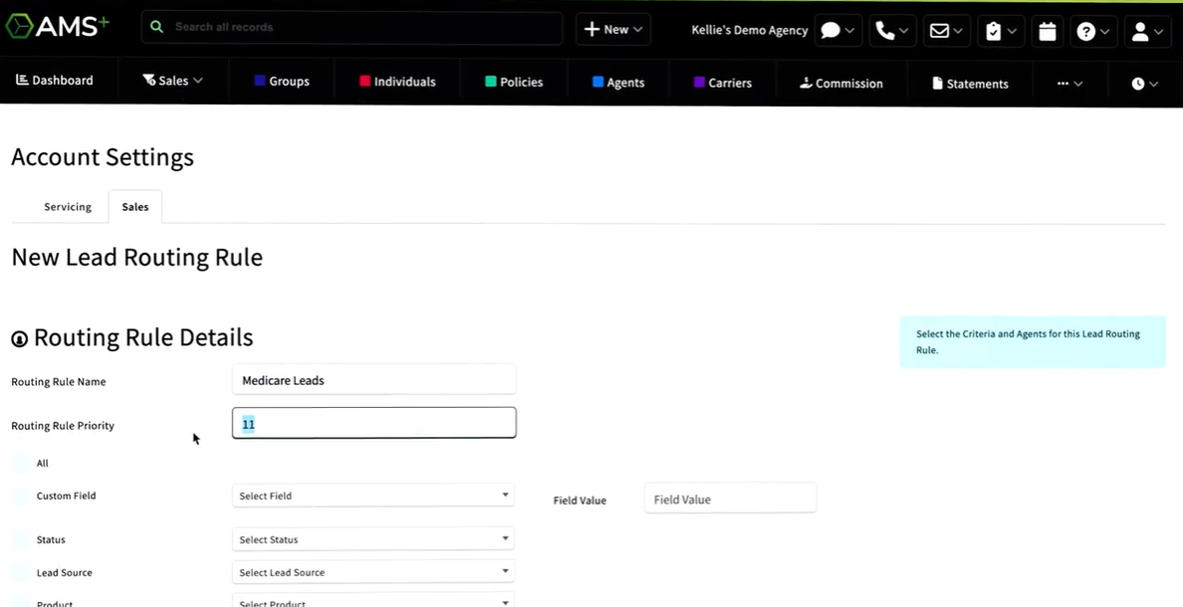Click the Field Value input box
The width and height of the screenshot is (1183, 607).
(x=730, y=499)
